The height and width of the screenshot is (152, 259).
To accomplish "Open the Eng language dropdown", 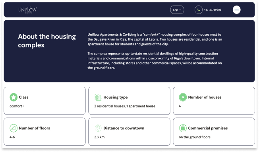I will point(177,10).
